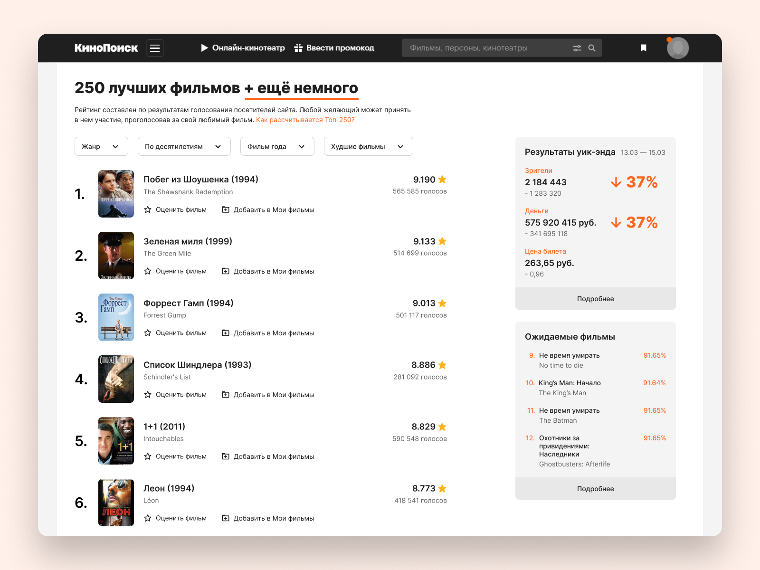Click add-to-folder icon for Побег из Шоушенка
The width and height of the screenshot is (760, 570).
point(226,209)
